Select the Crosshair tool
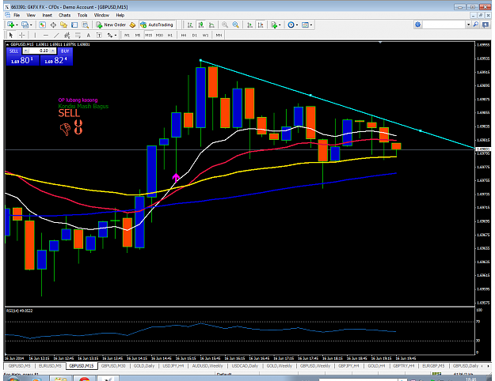The width and height of the screenshot is (495, 381). pos(22,35)
